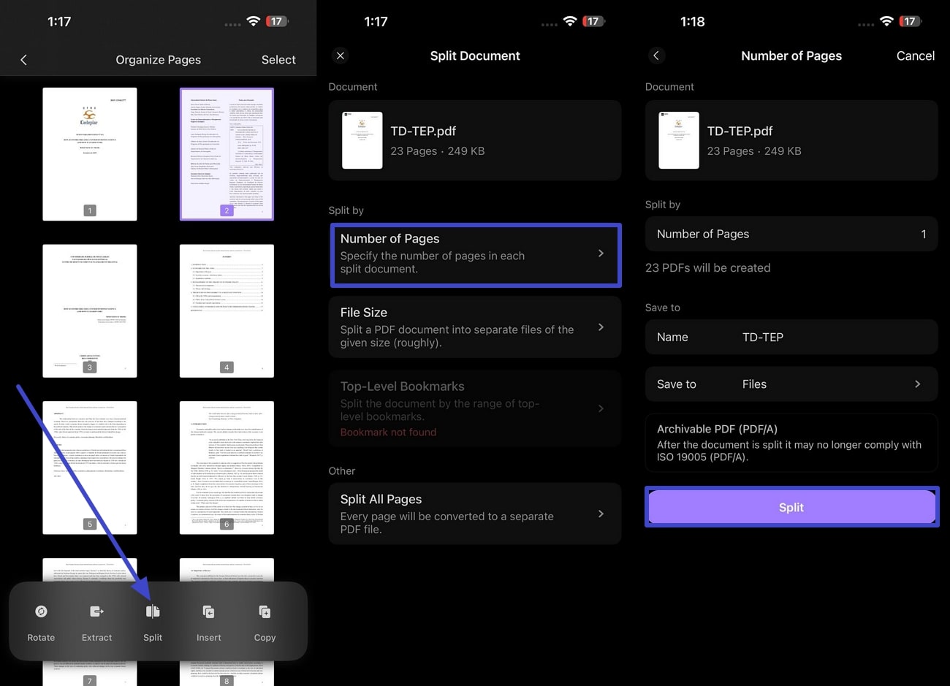This screenshot has height=686, width=950.
Task: Go back from the Number of Pages screen
Action: click(655, 56)
